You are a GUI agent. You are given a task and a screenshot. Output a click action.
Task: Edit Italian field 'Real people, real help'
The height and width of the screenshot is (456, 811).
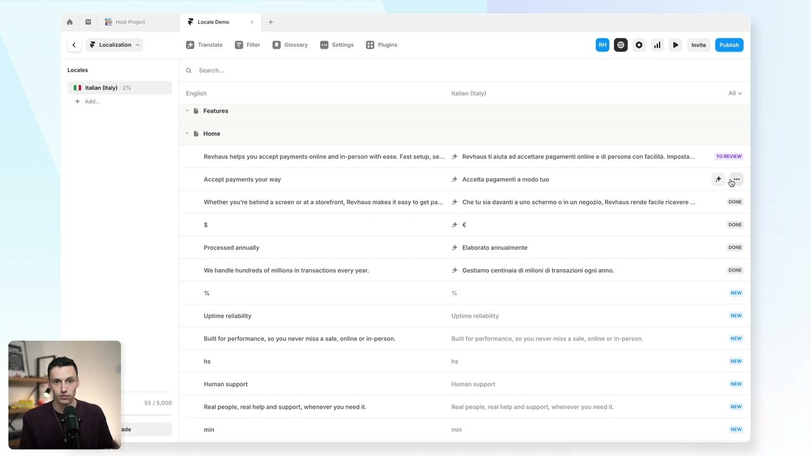coord(532,407)
